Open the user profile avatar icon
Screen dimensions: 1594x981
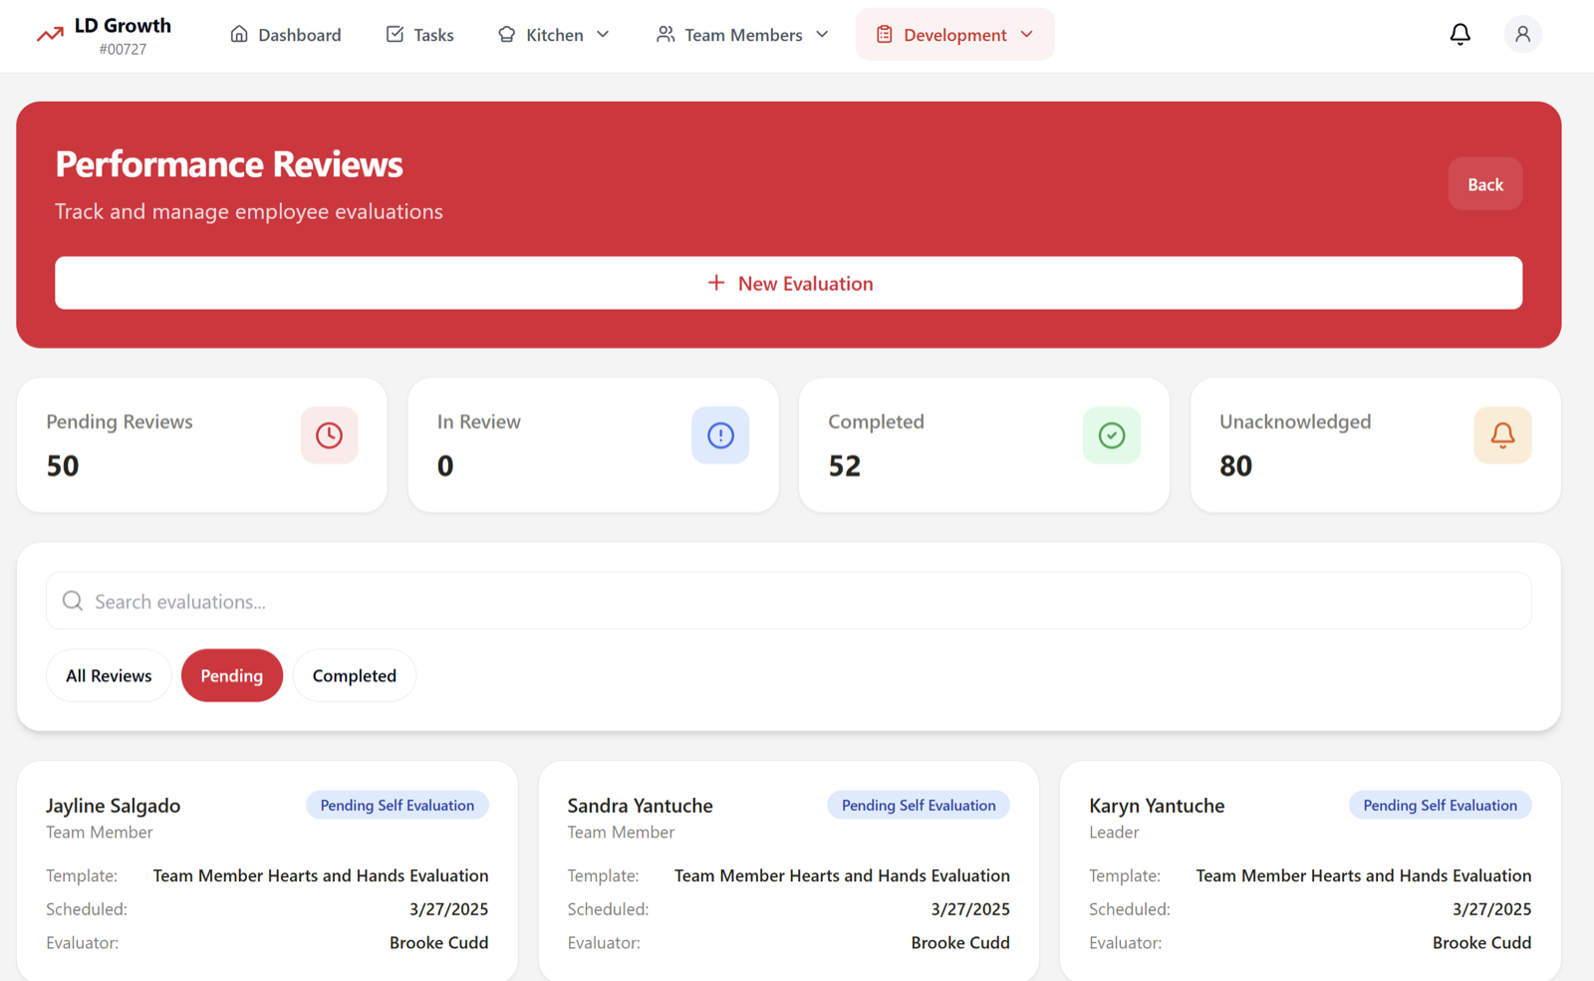[1522, 35]
